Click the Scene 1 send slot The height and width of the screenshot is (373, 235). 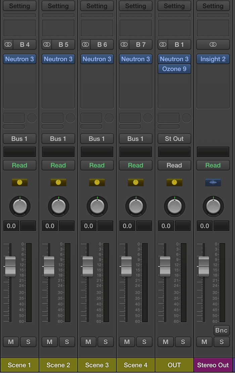pyautogui.click(x=14, y=118)
